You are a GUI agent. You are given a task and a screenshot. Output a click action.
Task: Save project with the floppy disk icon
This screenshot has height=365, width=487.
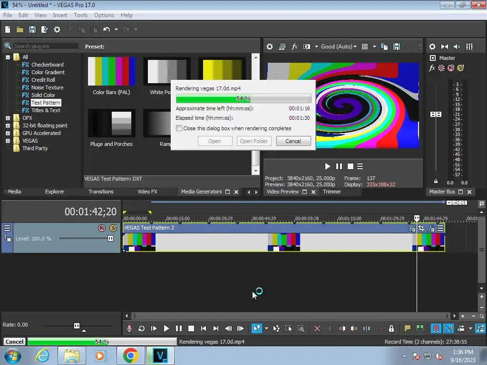click(32, 29)
